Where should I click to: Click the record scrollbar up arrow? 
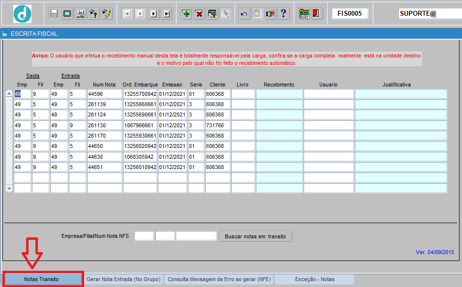coord(9,93)
